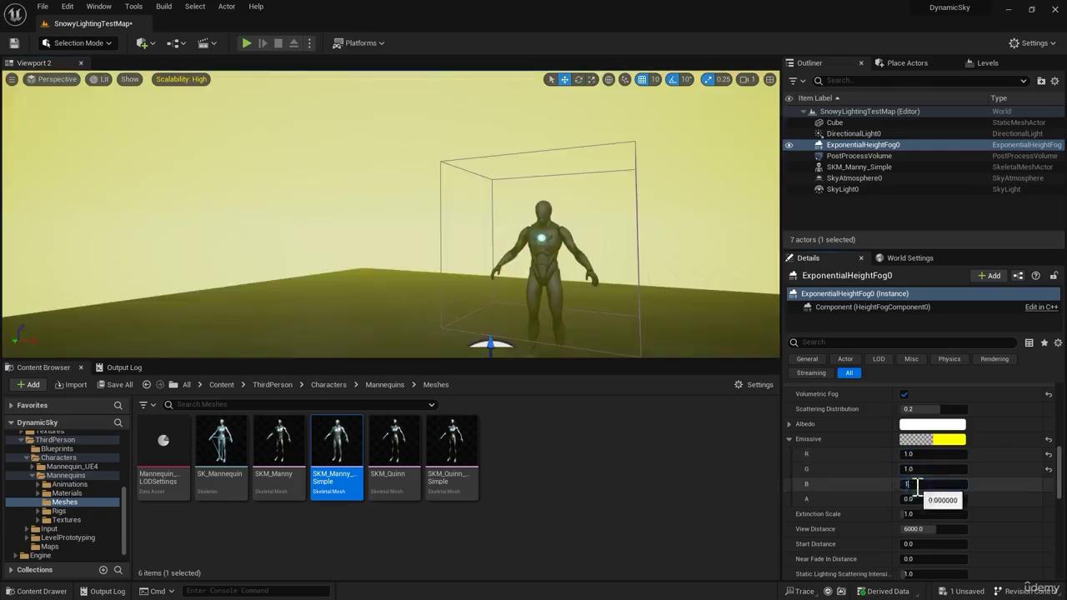The height and width of the screenshot is (600, 1067).
Task: Reset the Emissive property to default
Action: coord(1049,439)
